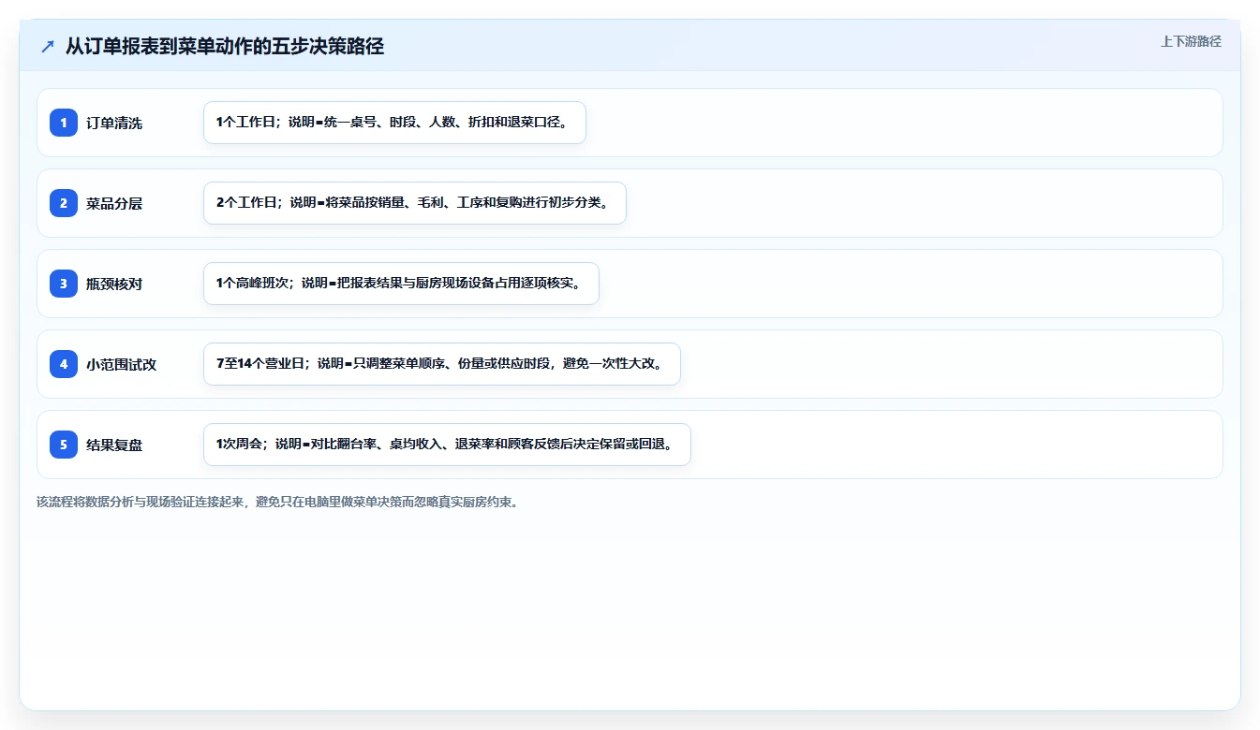Click the footer note starting 该流程将数据分析
1260x730 pixels.
click(x=277, y=502)
